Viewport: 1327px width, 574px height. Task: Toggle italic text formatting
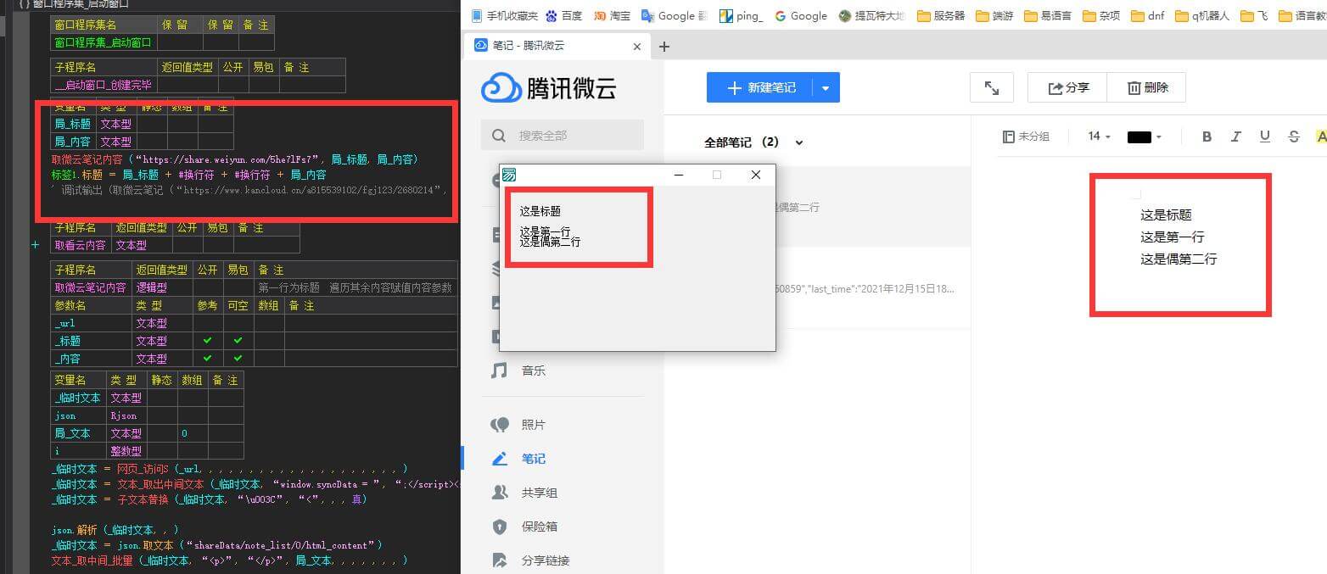1235,137
